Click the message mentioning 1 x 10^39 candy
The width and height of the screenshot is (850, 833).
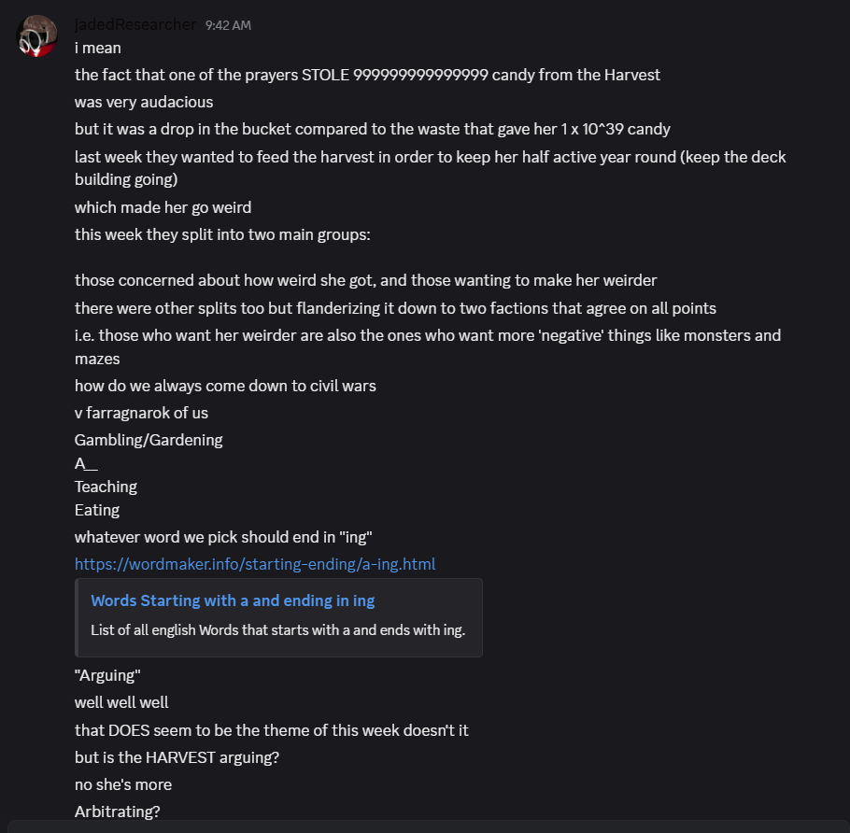(x=372, y=129)
